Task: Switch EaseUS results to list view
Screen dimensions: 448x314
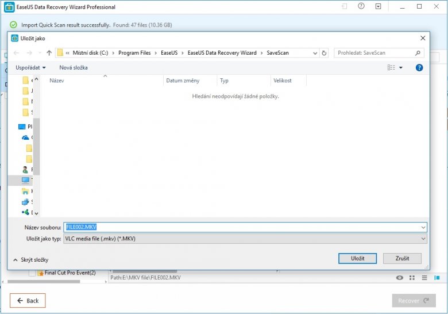Action: click(x=424, y=278)
